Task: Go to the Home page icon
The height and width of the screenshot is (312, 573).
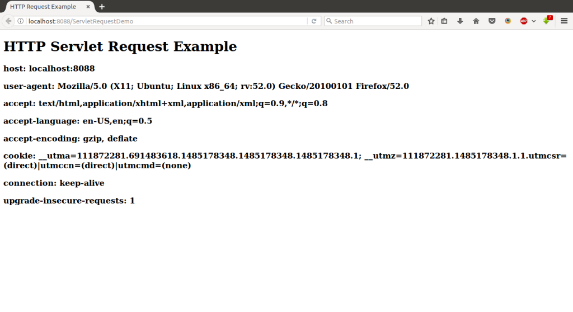Action: (476, 21)
